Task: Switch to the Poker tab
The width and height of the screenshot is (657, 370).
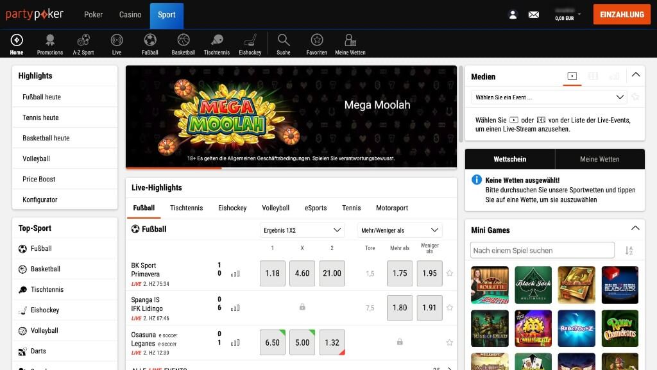Action: coord(93,15)
